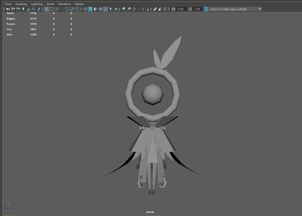Open the ACES 1.0 SDR-video view transform dropdown

point(236,9)
